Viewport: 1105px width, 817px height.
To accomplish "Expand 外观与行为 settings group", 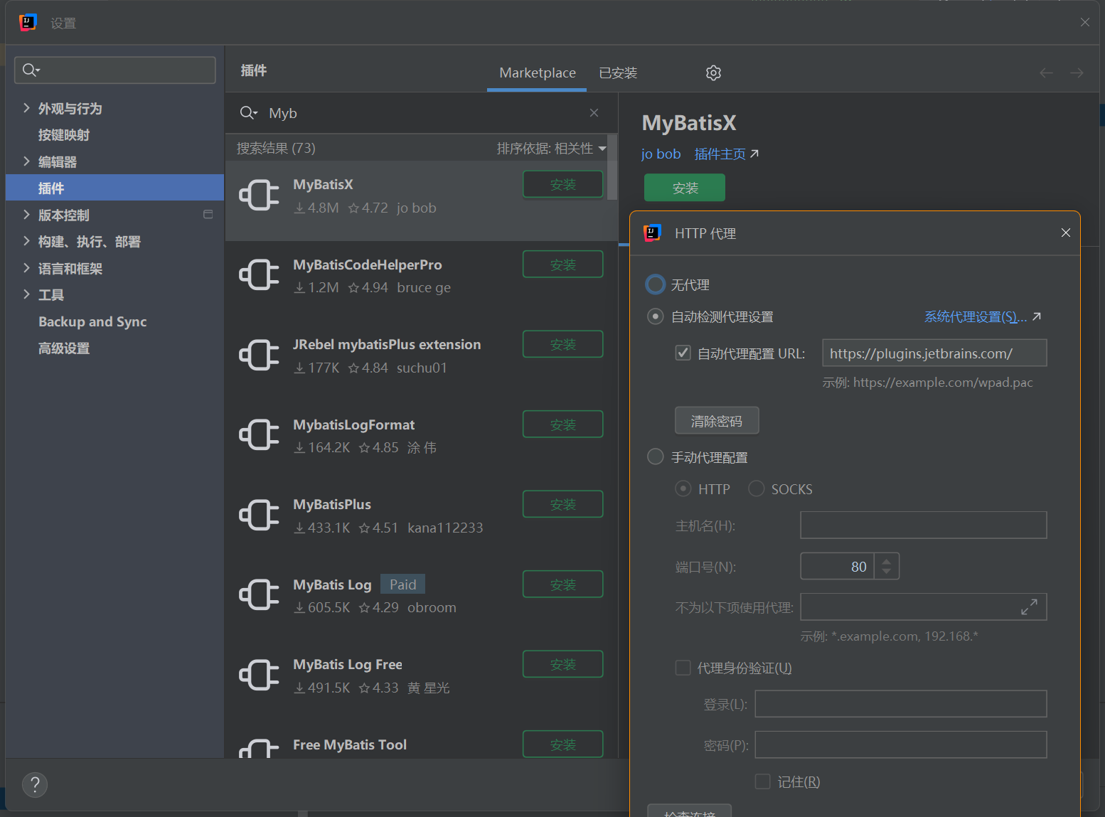I will 26,108.
